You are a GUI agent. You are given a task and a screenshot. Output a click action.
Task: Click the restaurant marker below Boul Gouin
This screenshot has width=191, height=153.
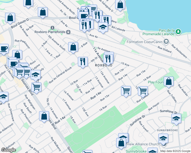(x=84, y=26)
